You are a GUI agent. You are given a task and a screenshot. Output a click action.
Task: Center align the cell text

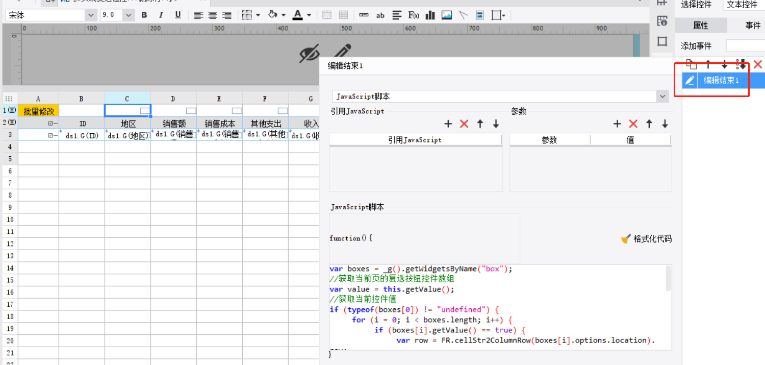(213, 15)
